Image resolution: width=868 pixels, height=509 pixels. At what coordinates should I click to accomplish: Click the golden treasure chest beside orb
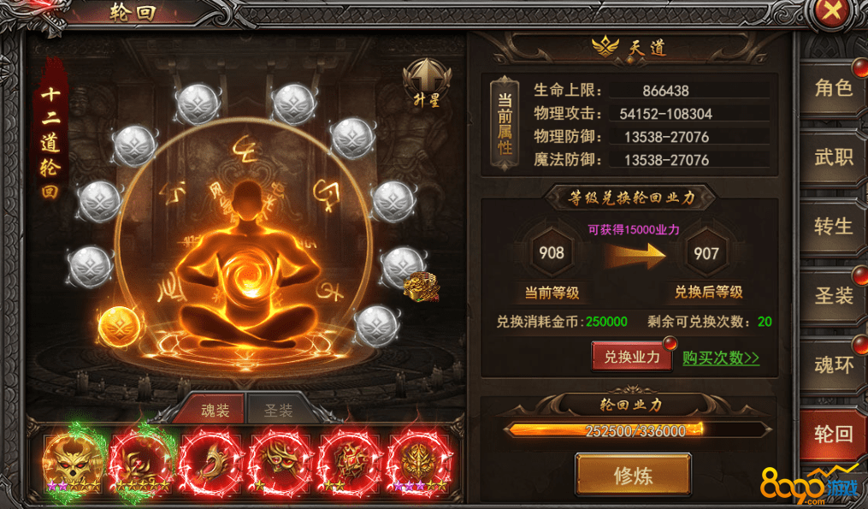click(x=421, y=287)
